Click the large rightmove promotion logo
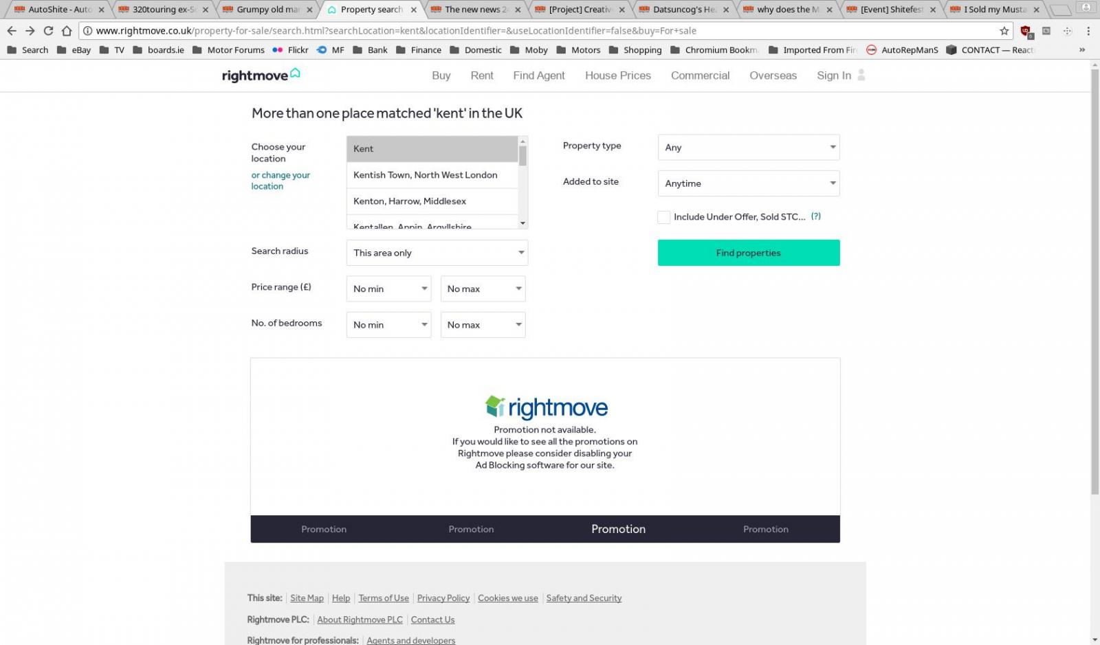This screenshot has width=1100, height=645. coord(547,407)
